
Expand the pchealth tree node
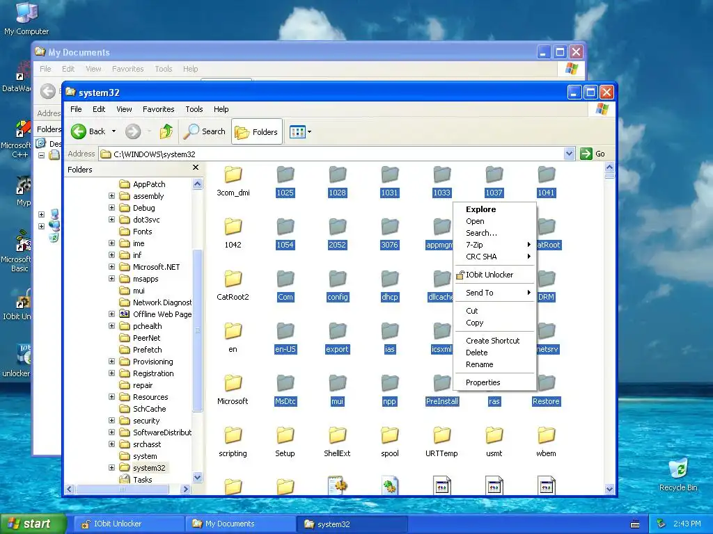pyautogui.click(x=111, y=325)
